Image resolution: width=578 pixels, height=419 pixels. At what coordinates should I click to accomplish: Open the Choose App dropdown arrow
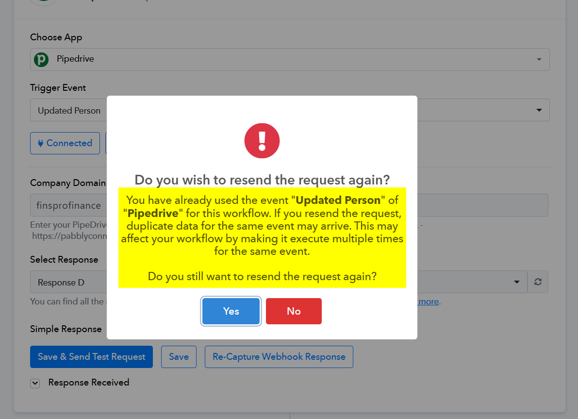click(x=539, y=59)
